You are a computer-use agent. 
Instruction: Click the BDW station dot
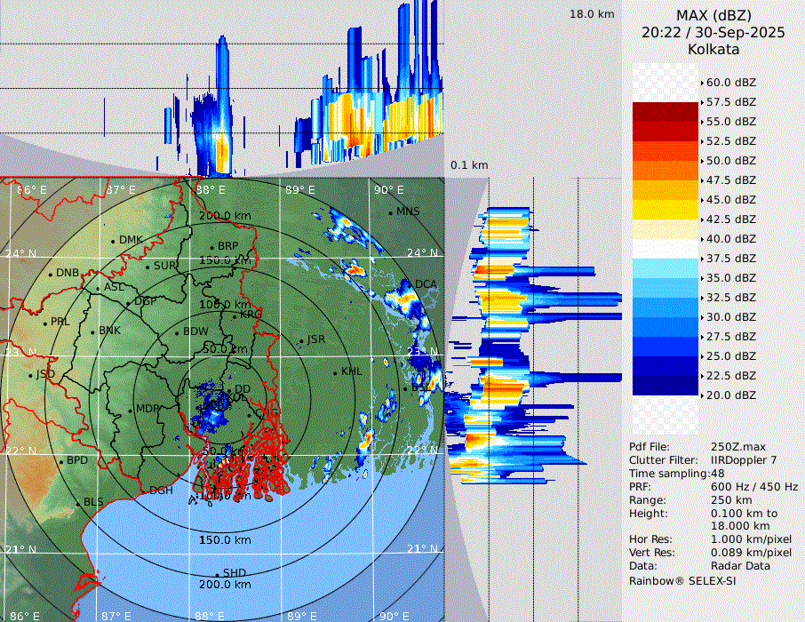point(176,332)
